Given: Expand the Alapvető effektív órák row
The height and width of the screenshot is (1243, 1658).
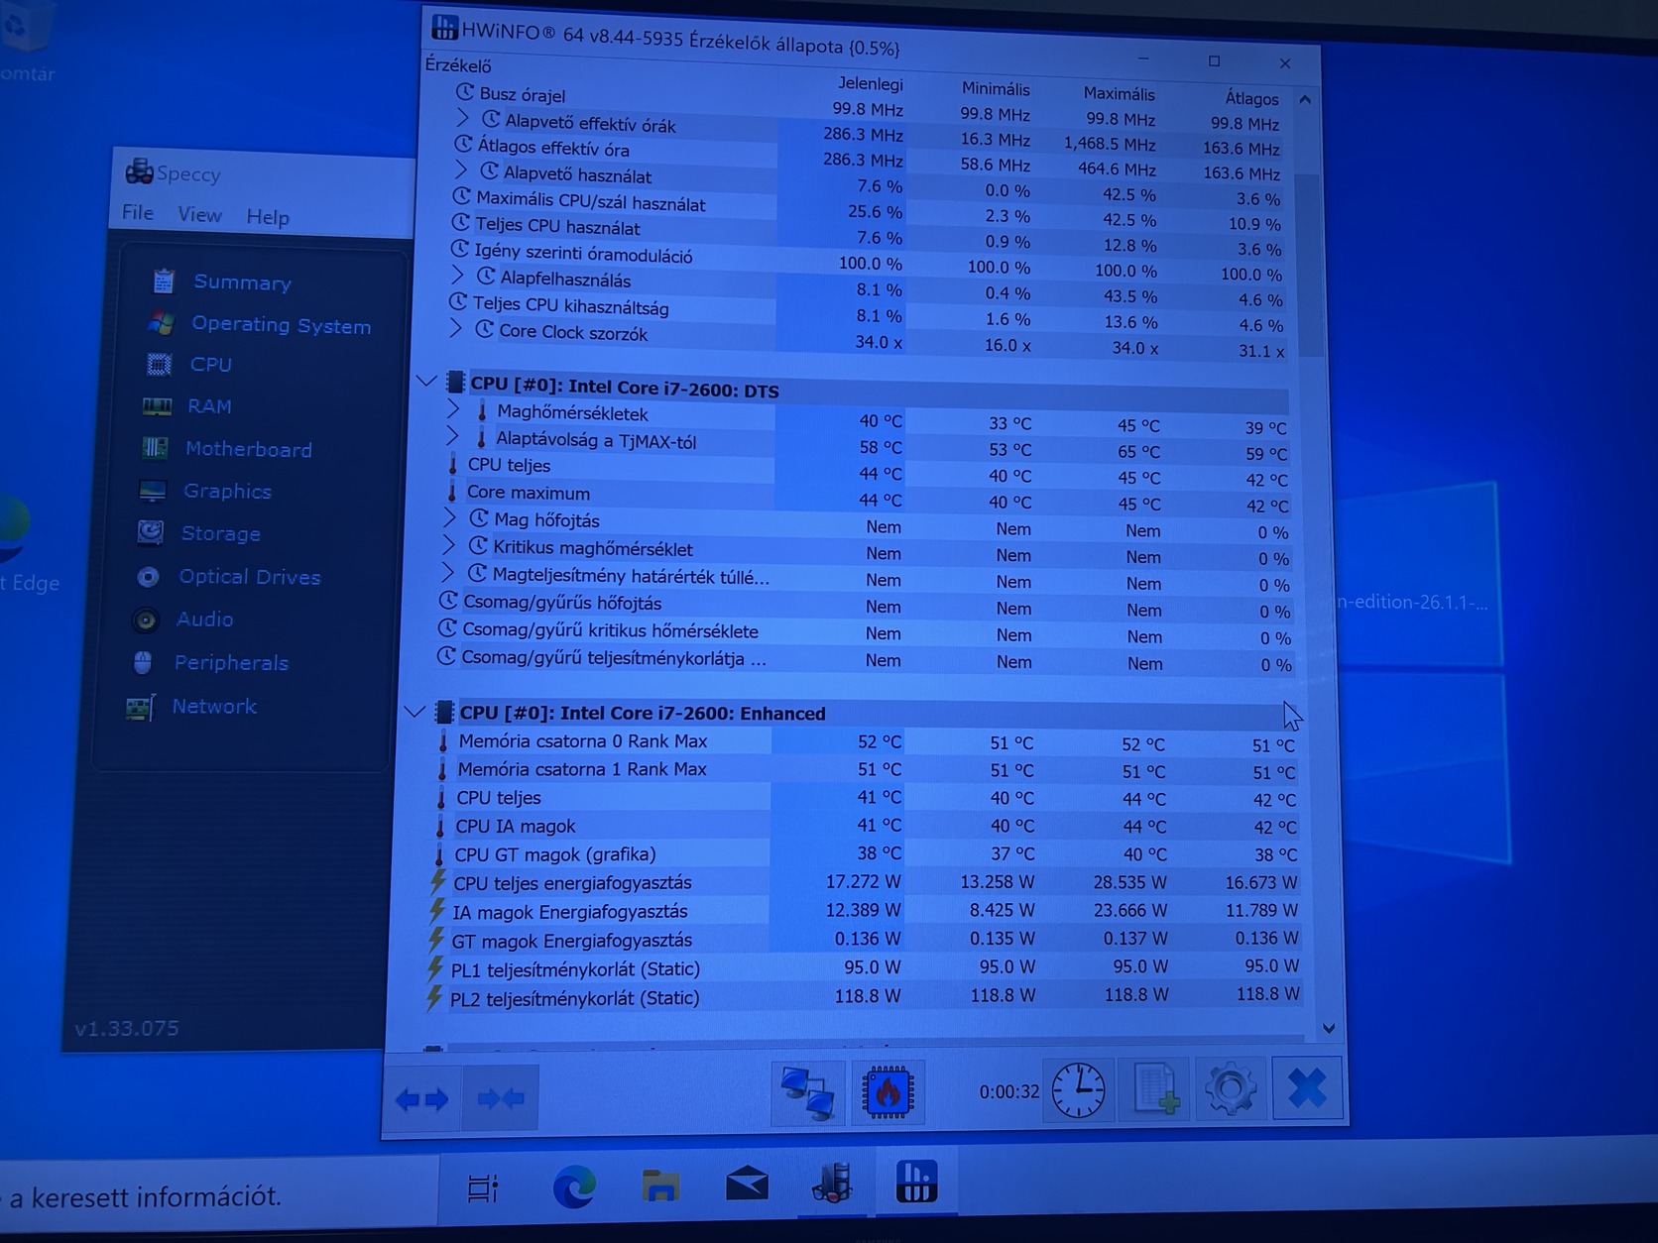Looking at the screenshot, I should coord(462,118).
